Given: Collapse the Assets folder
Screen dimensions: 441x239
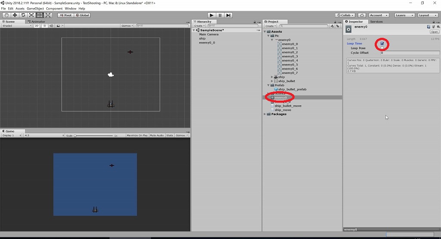Looking at the screenshot, I should 265,31.
